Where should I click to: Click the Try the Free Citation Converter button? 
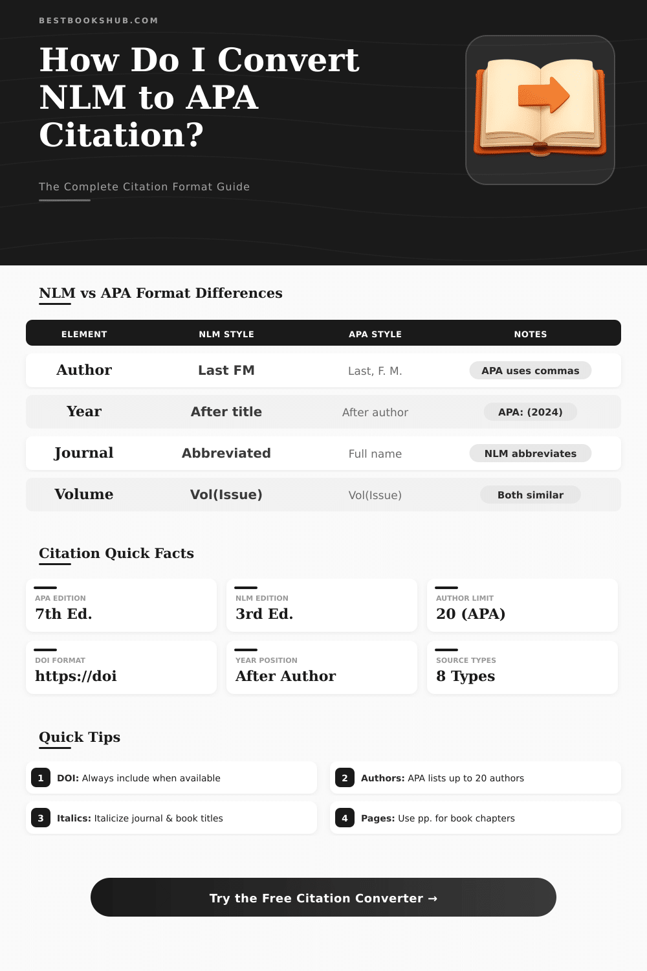323,897
